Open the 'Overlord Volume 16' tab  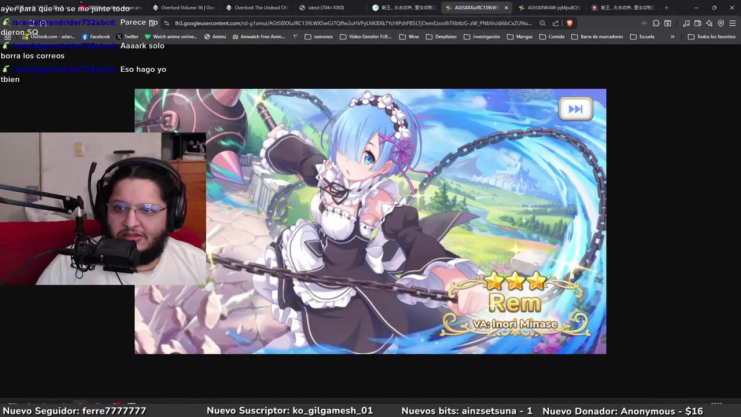coord(183,8)
